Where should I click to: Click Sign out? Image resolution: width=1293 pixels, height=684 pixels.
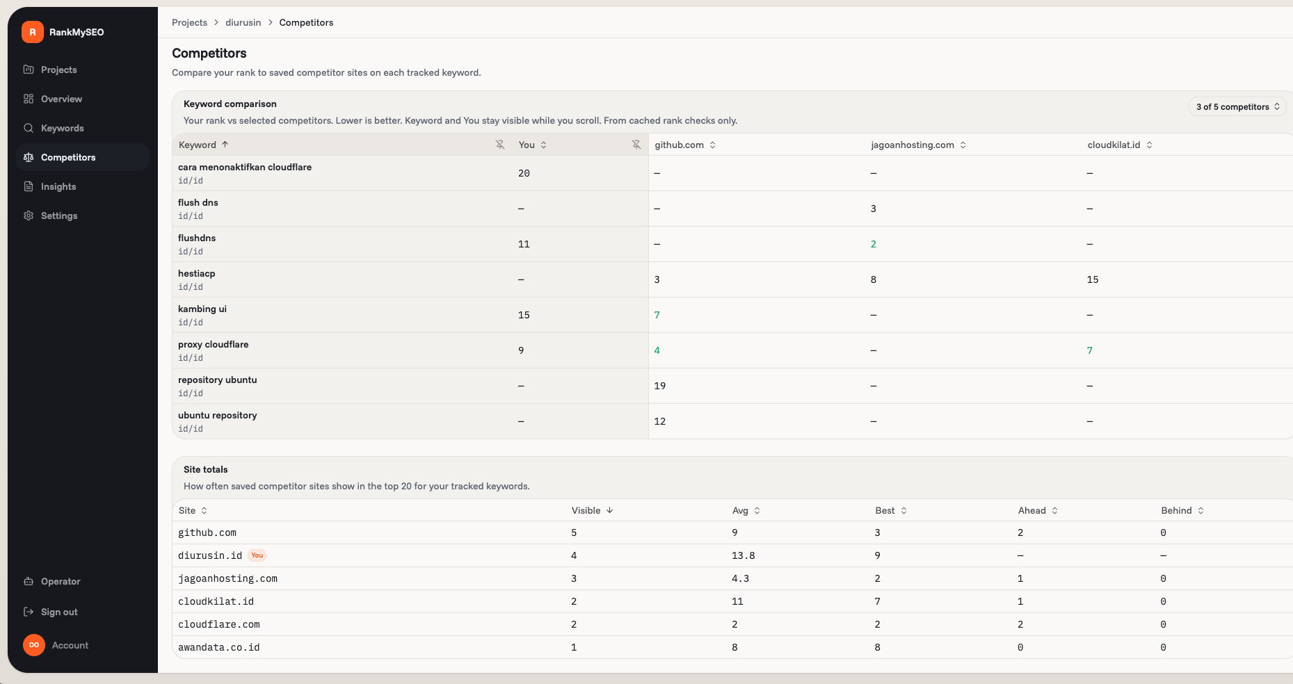[x=83, y=612]
